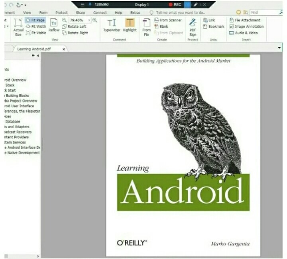Select the Highlight tool

click(130, 25)
